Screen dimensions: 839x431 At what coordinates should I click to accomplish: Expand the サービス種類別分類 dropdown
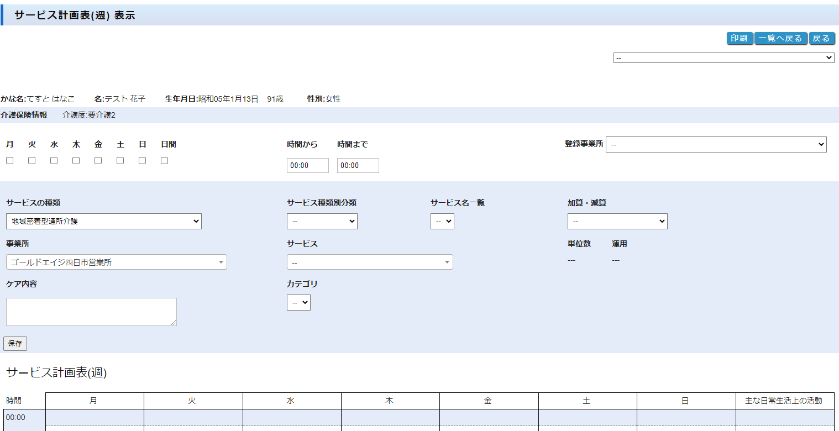click(322, 222)
